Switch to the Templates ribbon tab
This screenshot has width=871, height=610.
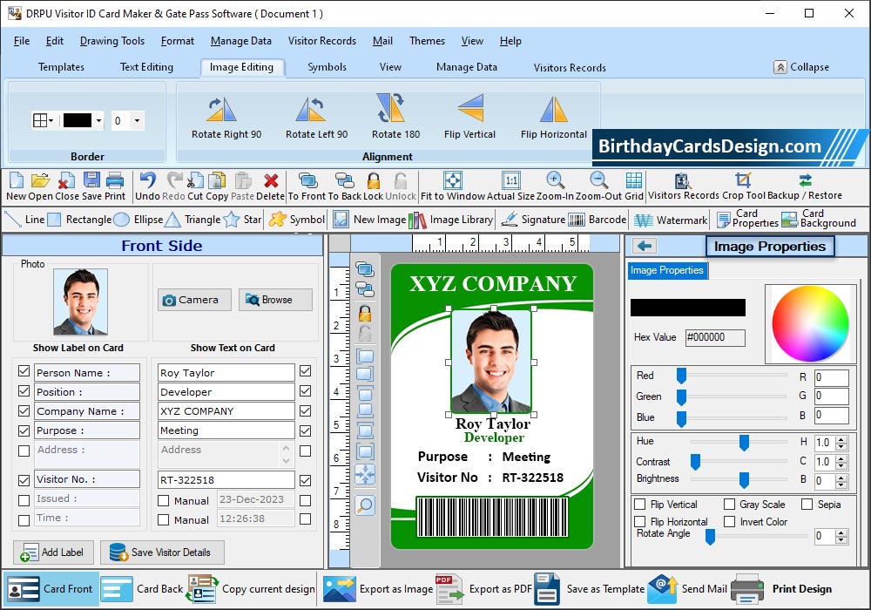click(61, 67)
